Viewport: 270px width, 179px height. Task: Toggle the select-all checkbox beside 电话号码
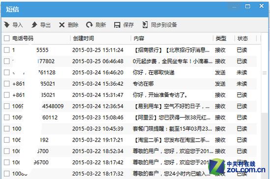point(7,38)
